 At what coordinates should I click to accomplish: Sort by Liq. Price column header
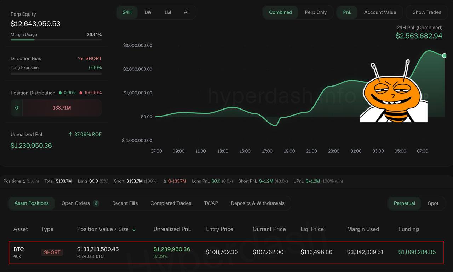click(x=312, y=229)
